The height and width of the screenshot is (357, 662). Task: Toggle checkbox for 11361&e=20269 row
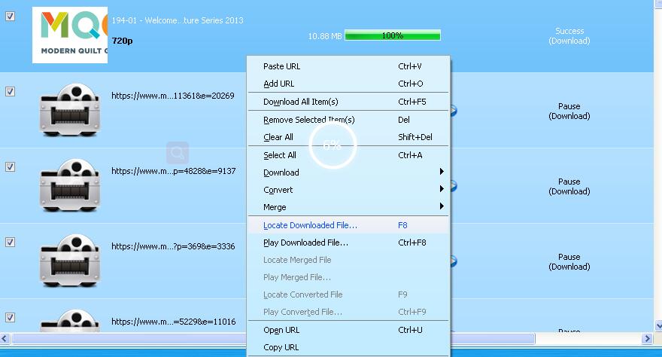10,91
